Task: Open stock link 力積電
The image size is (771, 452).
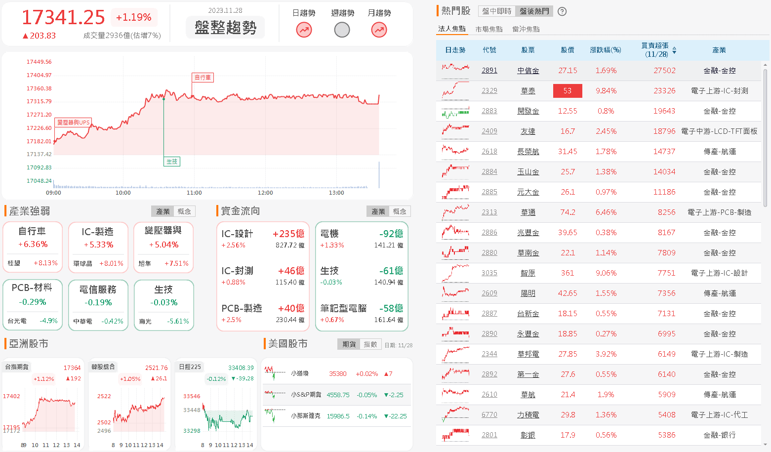Action: (528, 415)
